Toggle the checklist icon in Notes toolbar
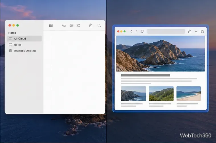Viewport: 216px width, 143px height. [51, 25]
